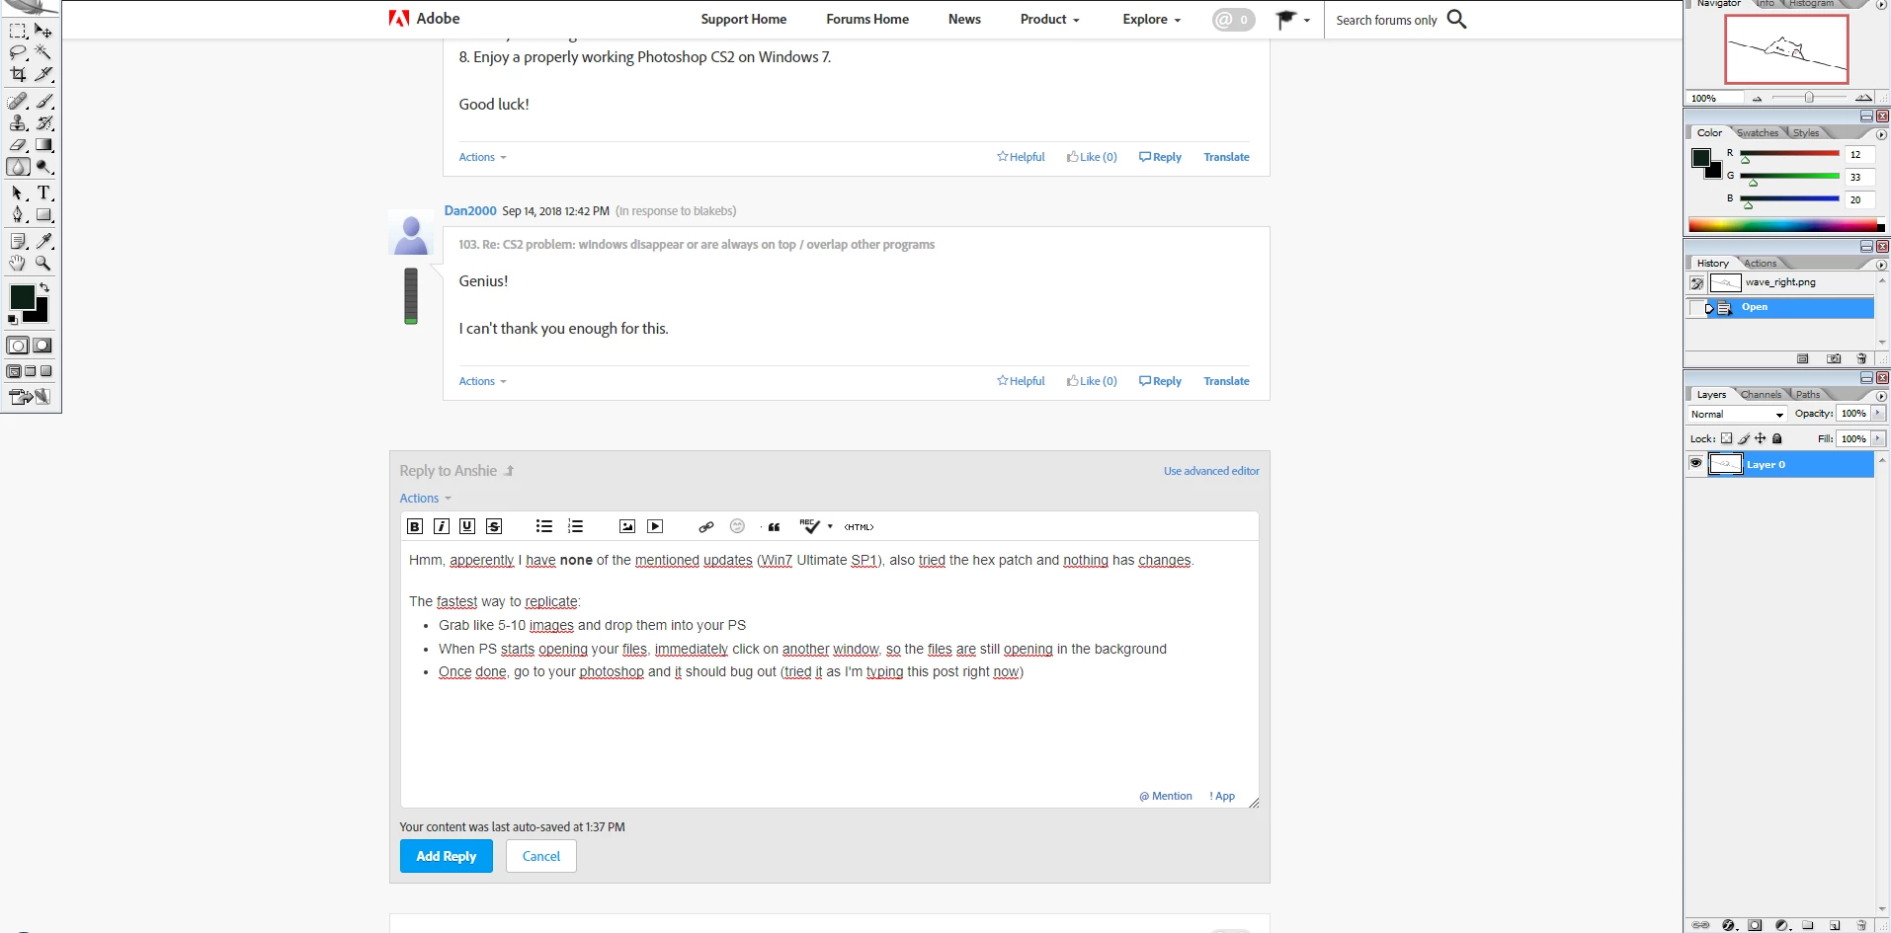1891x933 pixels.
Task: Insert link icon in reply editor
Action: [x=705, y=526]
